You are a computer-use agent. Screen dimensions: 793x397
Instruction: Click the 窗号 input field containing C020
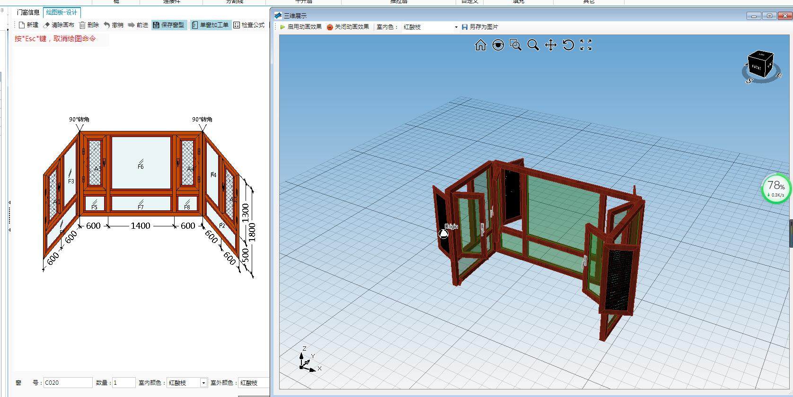[x=68, y=383]
